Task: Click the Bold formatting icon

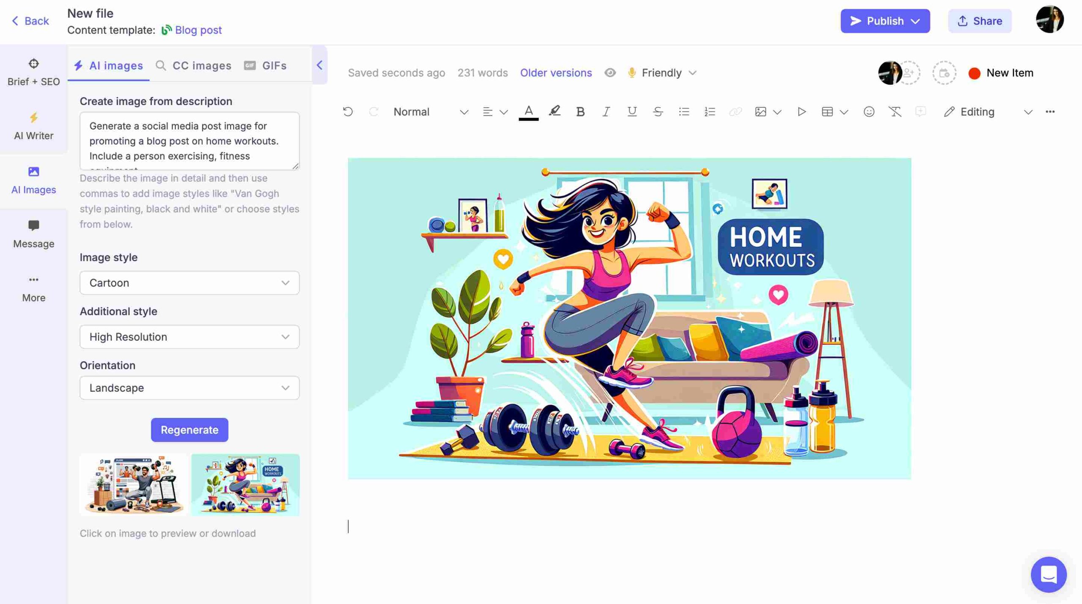Action: coord(580,112)
